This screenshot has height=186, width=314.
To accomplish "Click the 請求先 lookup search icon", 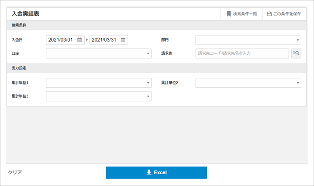I will point(296,53).
